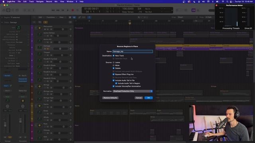Click the Strings Low track icon
Image resolution: width=255 pixels, height=143 pixels.
tap(39, 93)
